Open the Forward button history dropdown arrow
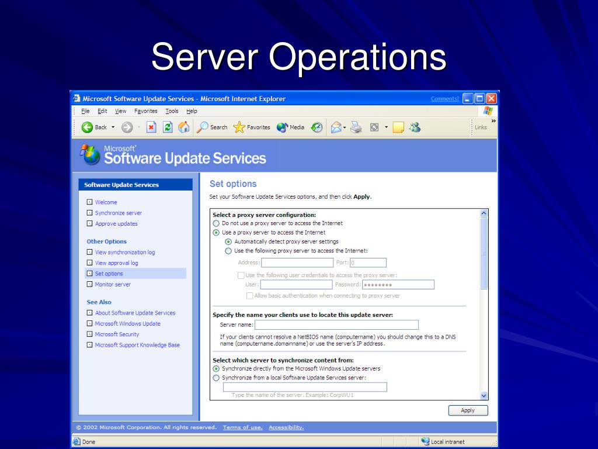The width and height of the screenshot is (598, 449). [x=139, y=127]
